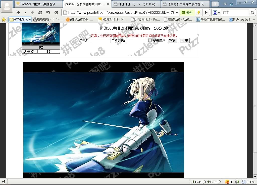Click the play arrow button in toolbar
This screenshot has height=185, width=257.
[206, 13]
